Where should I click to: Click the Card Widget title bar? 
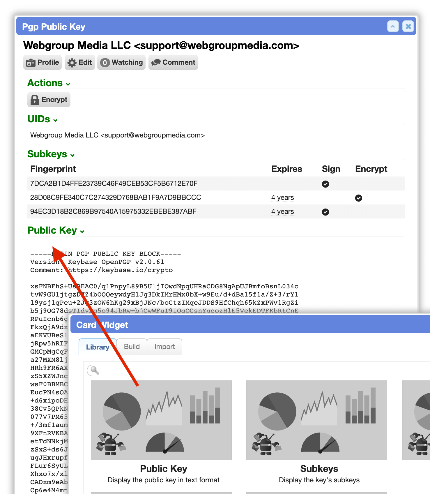tap(250, 325)
